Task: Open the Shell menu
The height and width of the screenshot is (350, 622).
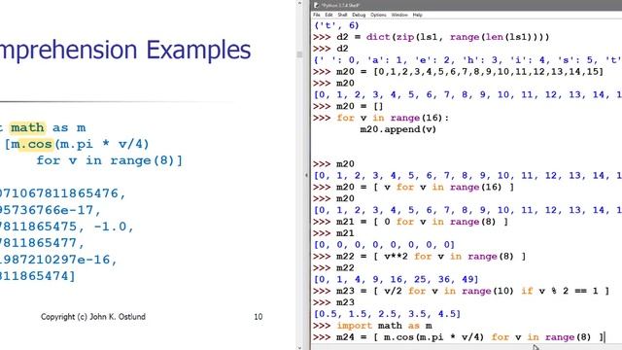Action: point(342,15)
